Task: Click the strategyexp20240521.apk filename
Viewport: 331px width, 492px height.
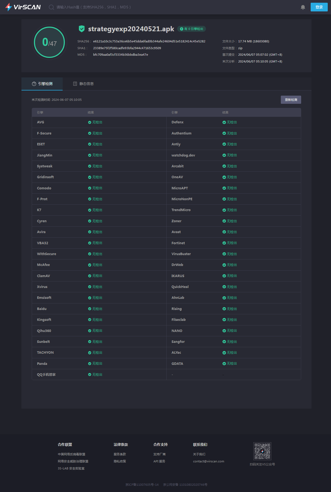Action: pos(131,29)
